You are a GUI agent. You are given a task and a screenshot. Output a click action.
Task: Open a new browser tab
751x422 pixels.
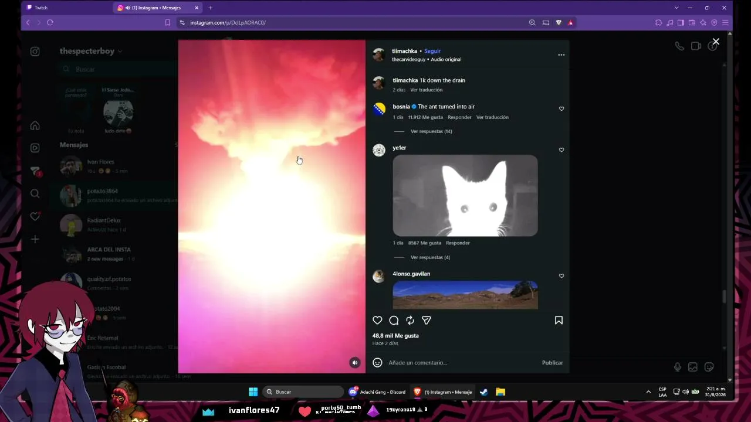point(210,8)
